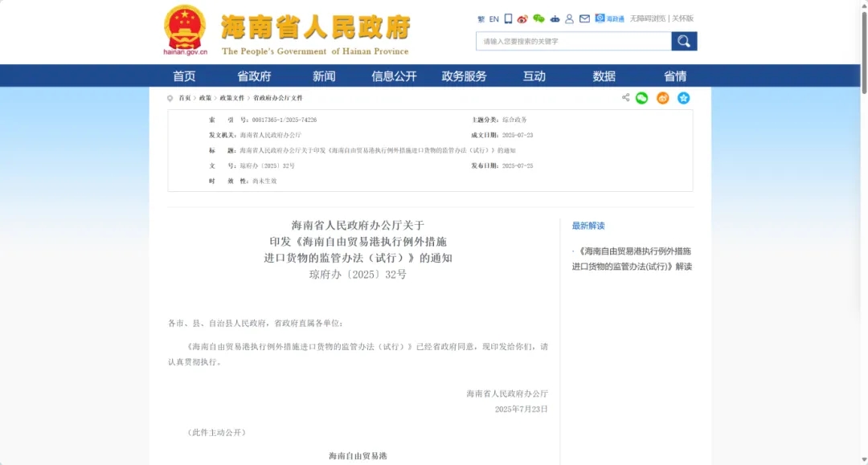The width and height of the screenshot is (868, 465).
Task: Open the 省政府 navigation menu
Action: click(254, 75)
